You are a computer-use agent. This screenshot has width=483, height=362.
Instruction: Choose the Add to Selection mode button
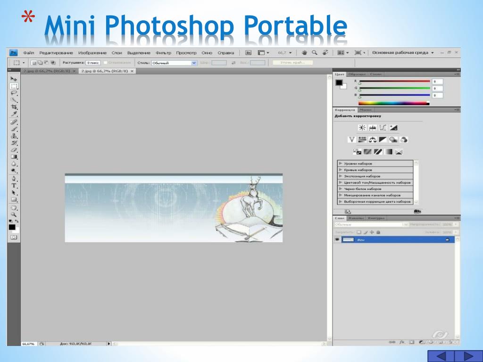(40, 63)
